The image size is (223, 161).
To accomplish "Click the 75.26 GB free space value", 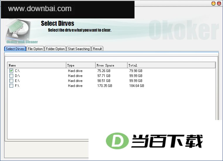I will pyautogui.click(x=104, y=71).
